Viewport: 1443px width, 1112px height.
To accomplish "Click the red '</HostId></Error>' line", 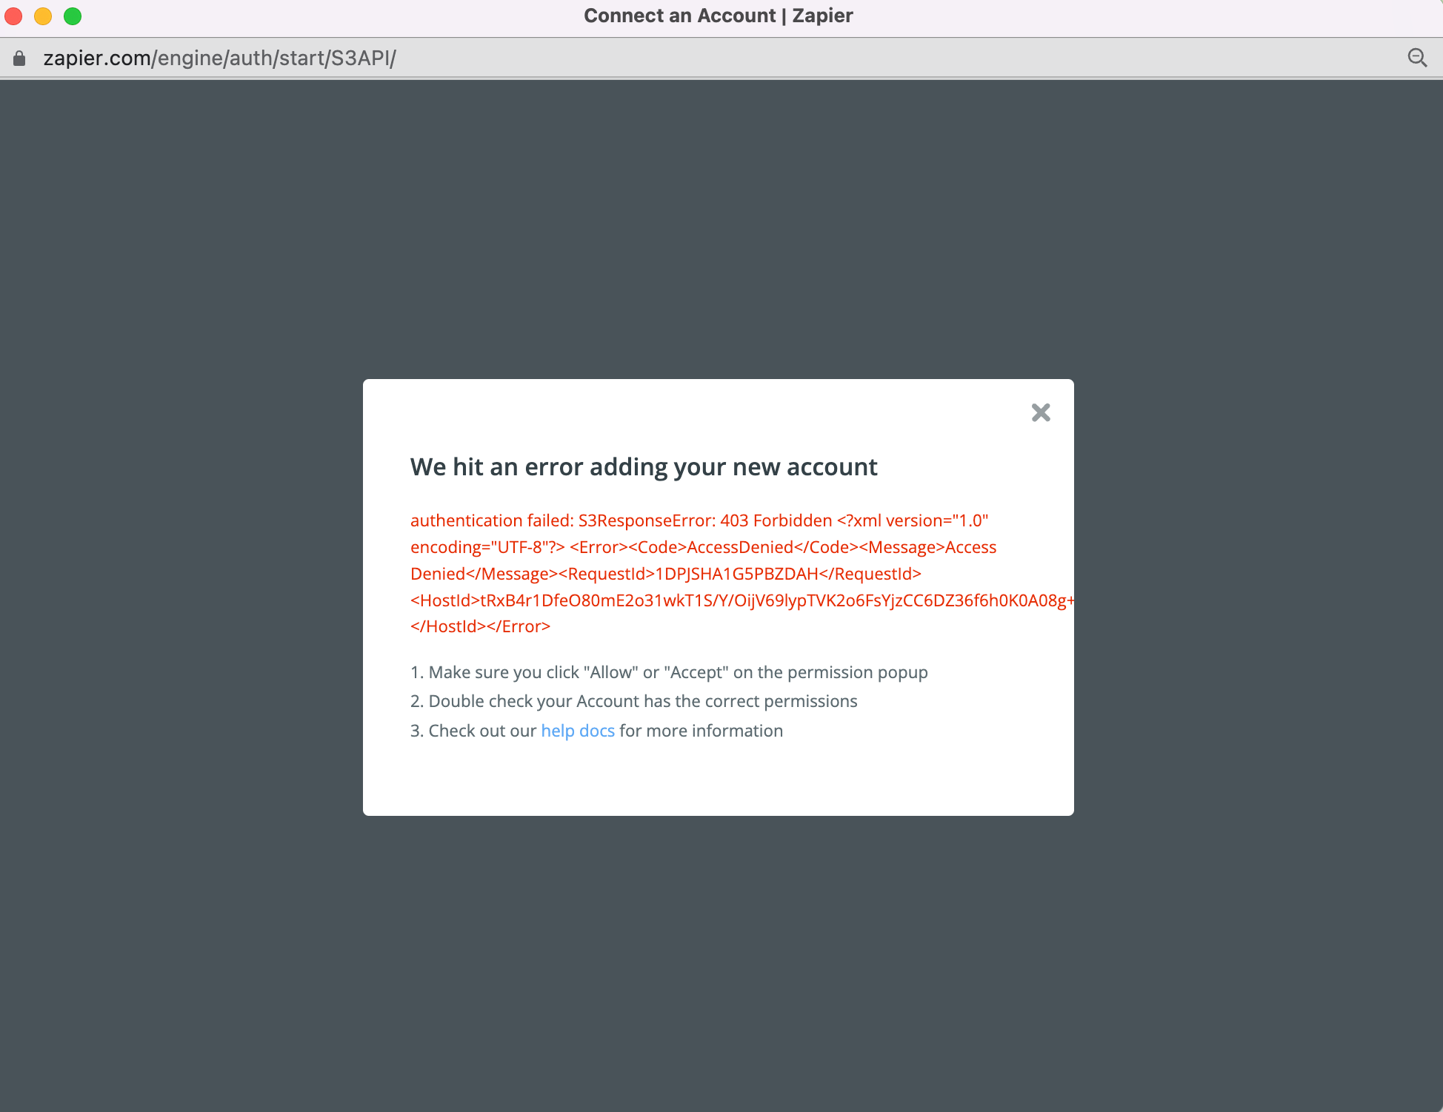I will tap(481, 626).
